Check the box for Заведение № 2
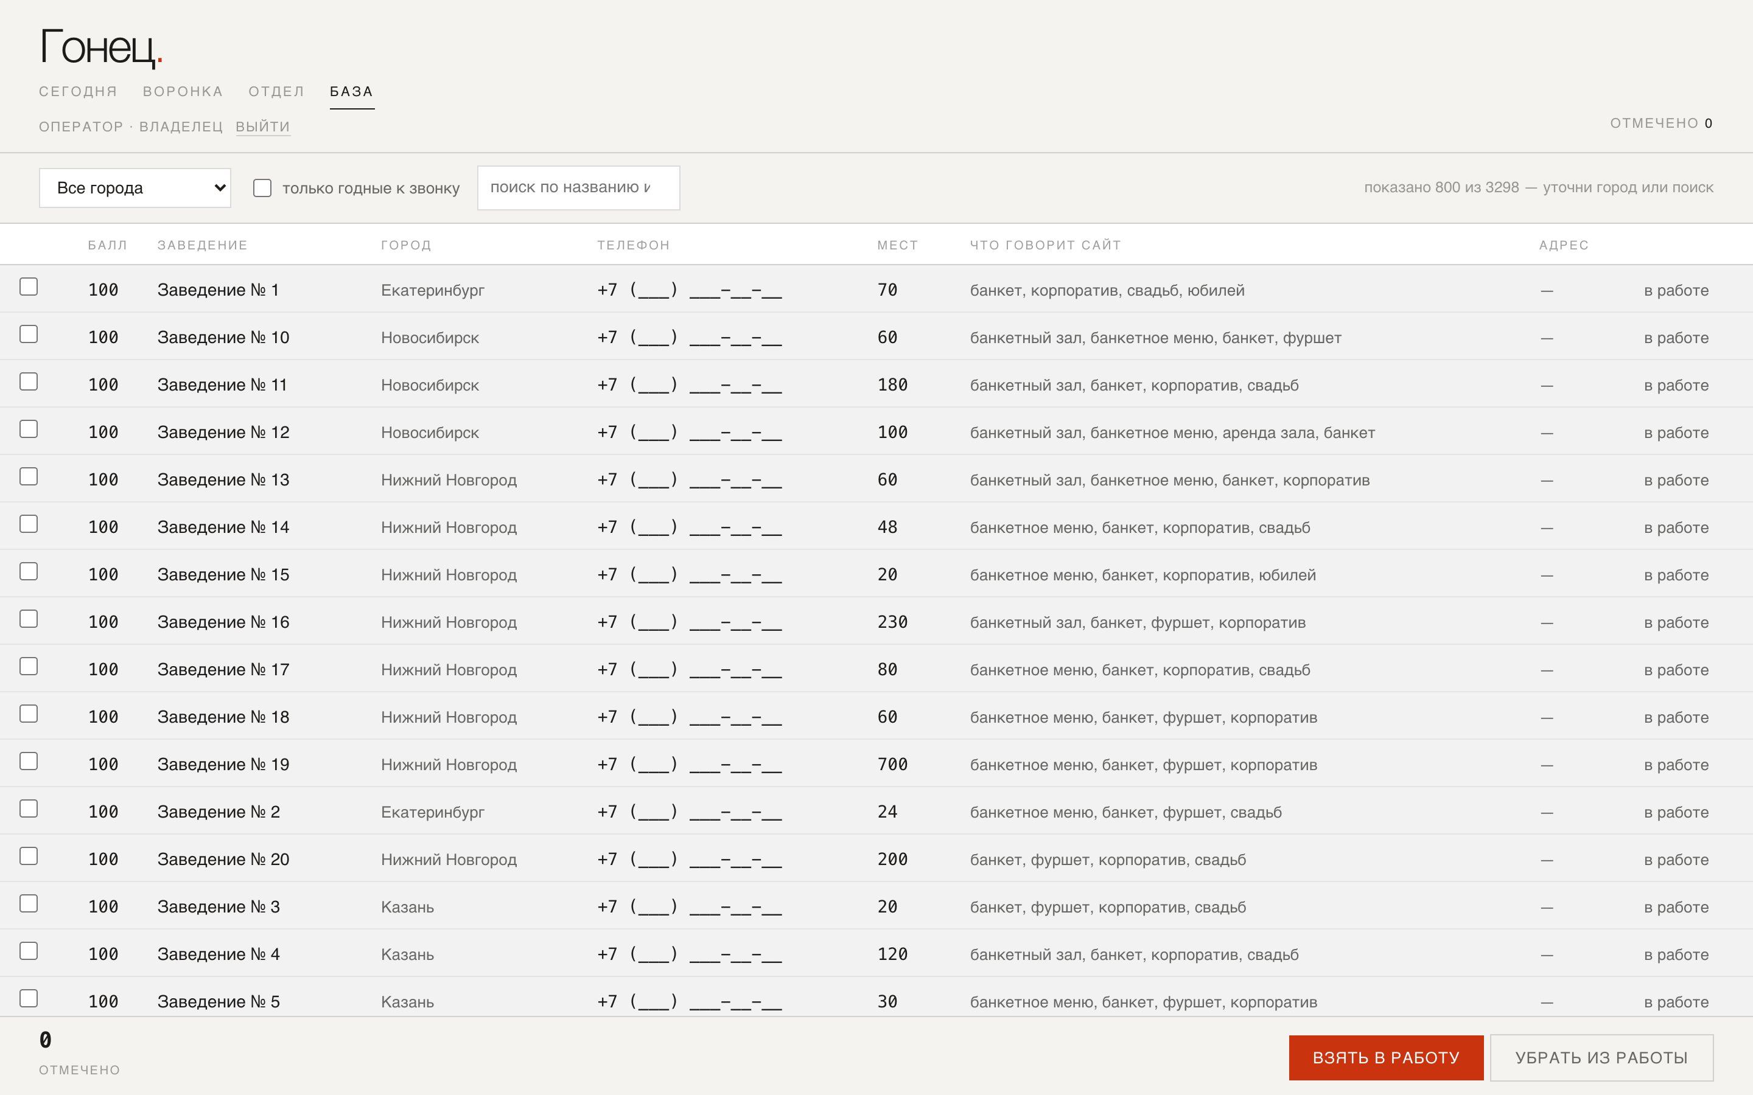 coord(28,808)
